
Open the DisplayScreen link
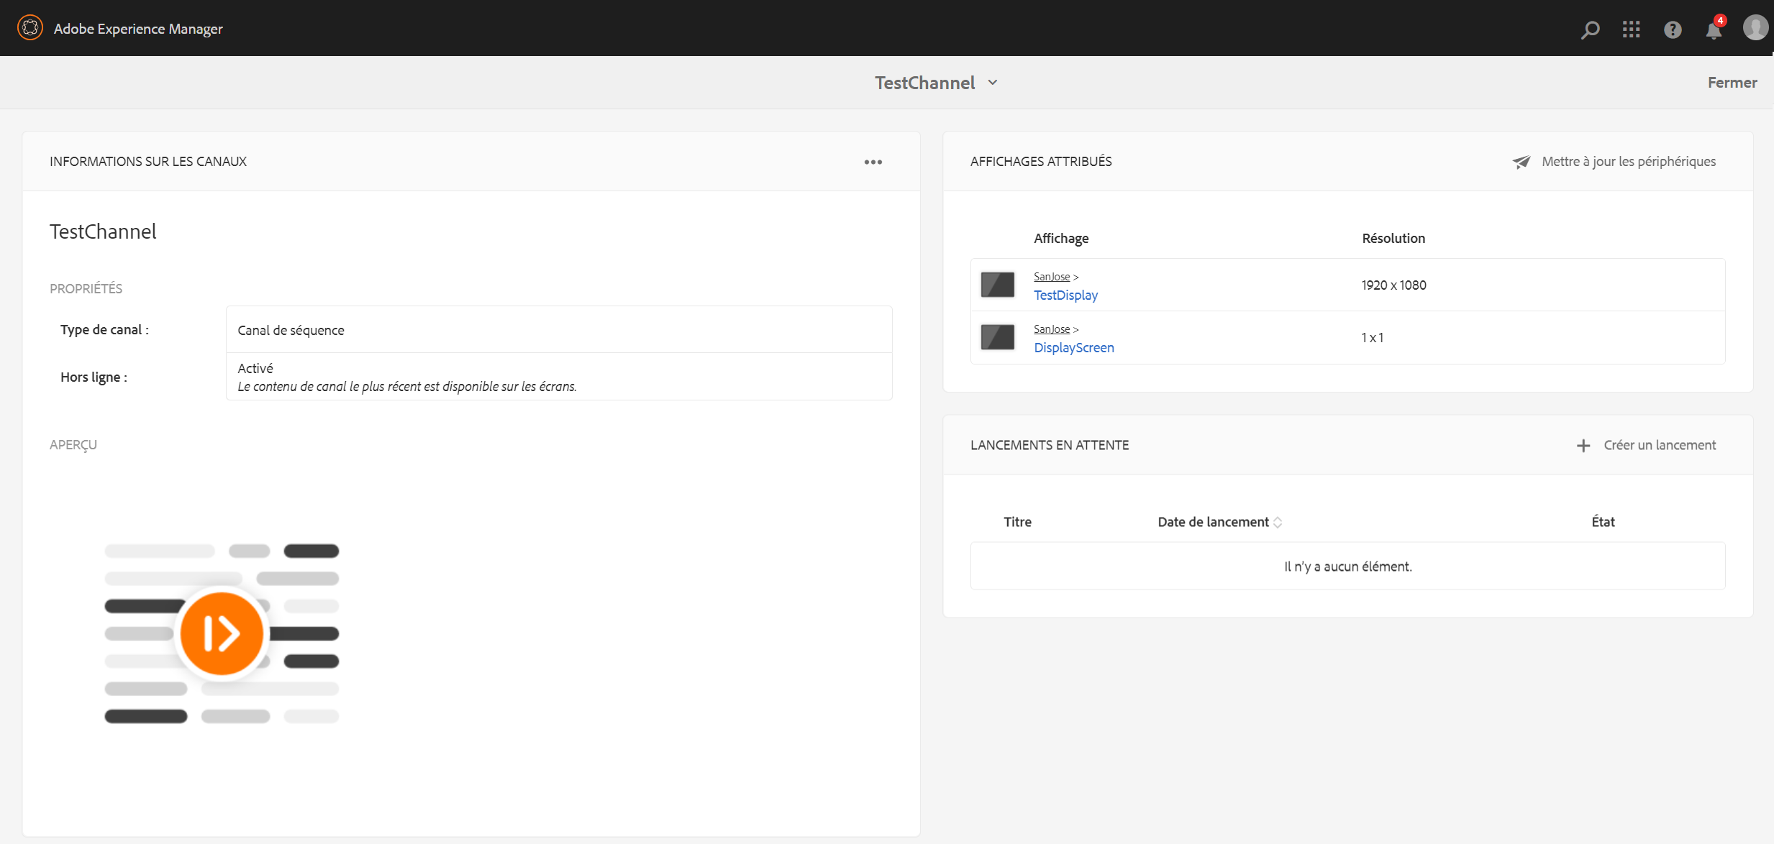(x=1073, y=347)
